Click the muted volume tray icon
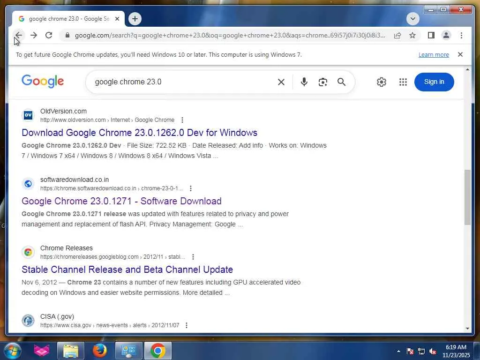Viewport: 480px width, 360px height. (x=433, y=351)
